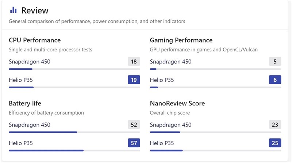Image resolution: width=292 pixels, height=163 pixels.
Task: Click the Gaming Performance heading
Action: coord(181,40)
